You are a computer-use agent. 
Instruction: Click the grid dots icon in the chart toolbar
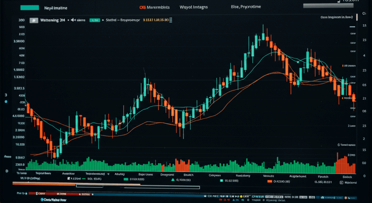coord(171,21)
